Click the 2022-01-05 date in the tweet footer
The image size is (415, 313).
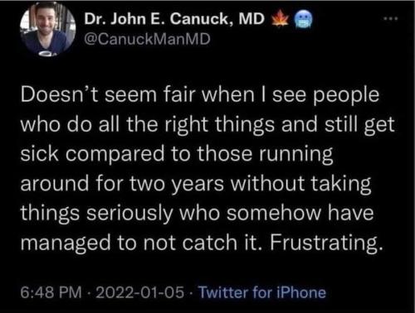[x=139, y=292]
